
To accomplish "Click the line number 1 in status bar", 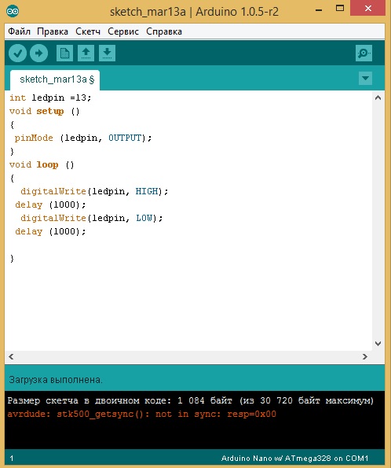I will (12, 459).
